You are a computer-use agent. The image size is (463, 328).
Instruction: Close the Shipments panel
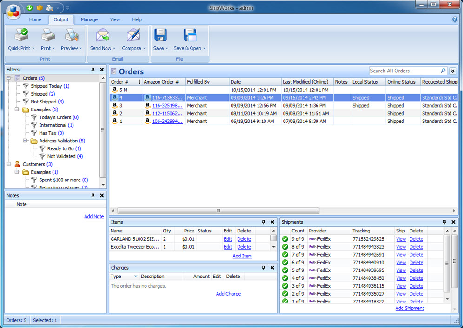(x=454, y=222)
